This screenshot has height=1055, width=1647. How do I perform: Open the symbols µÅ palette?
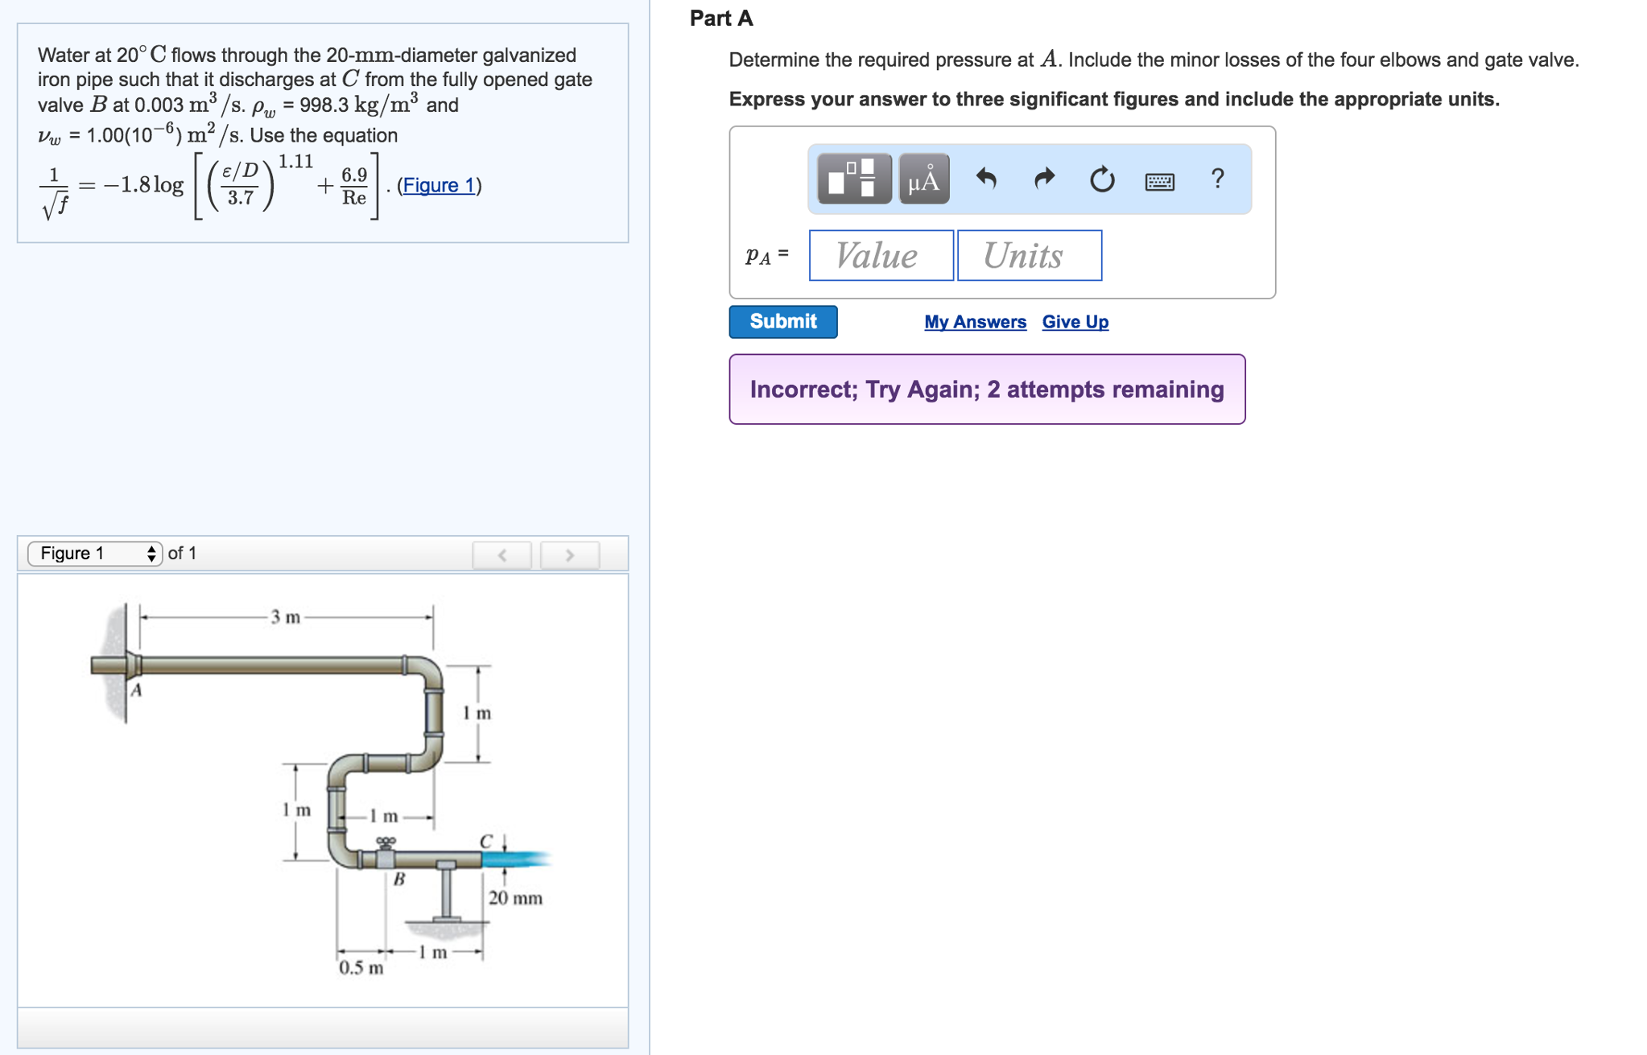click(x=923, y=178)
